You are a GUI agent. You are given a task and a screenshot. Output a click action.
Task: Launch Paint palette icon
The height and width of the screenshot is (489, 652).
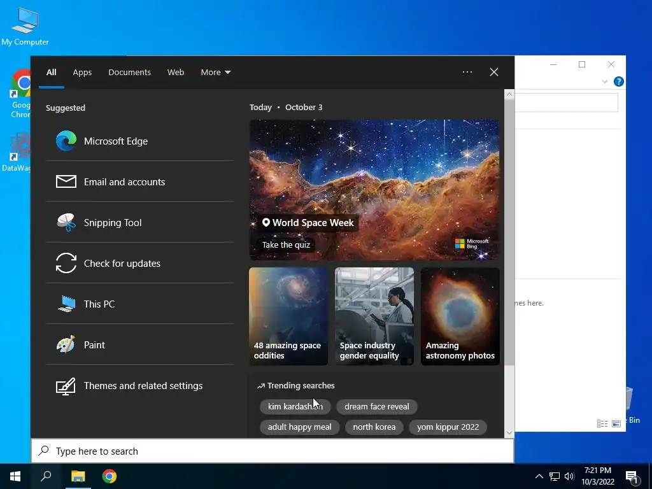pyautogui.click(x=66, y=344)
